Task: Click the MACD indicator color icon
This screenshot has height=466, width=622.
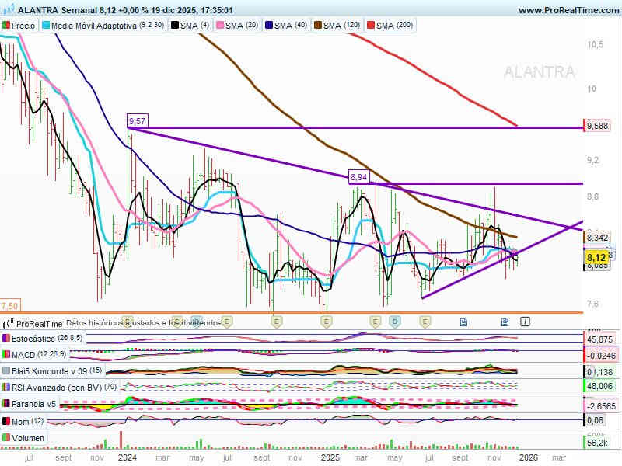Action: (x=7, y=354)
